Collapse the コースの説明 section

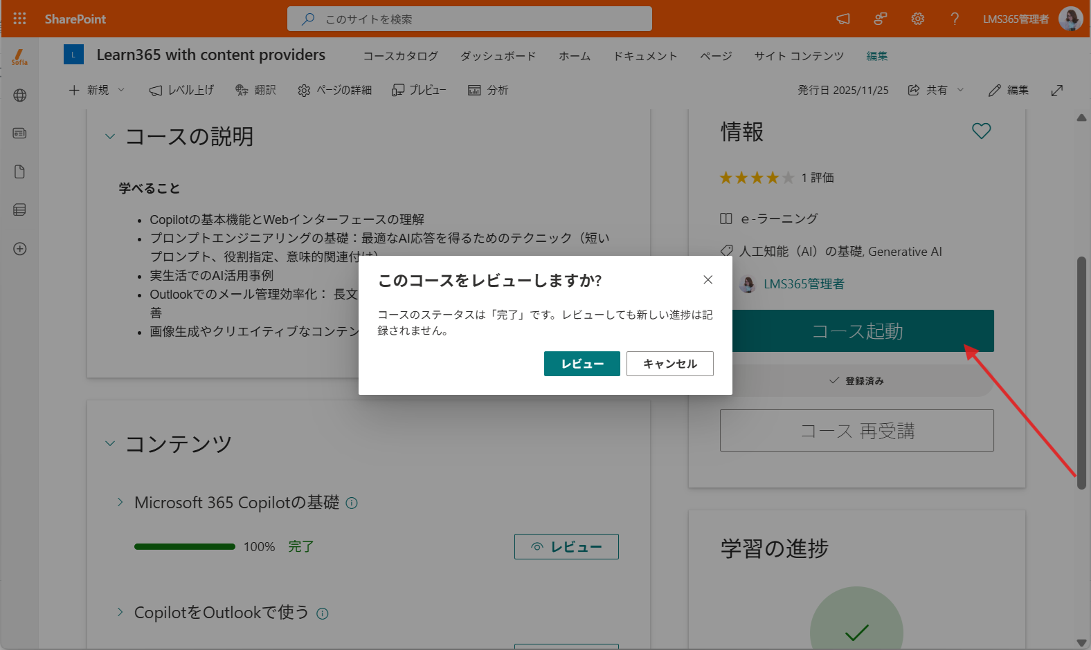110,136
